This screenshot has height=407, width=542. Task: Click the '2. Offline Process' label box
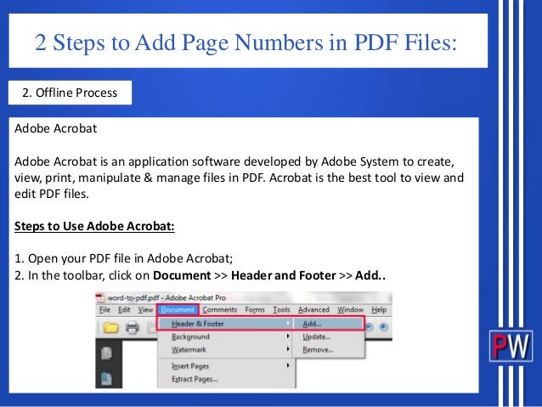[70, 93]
